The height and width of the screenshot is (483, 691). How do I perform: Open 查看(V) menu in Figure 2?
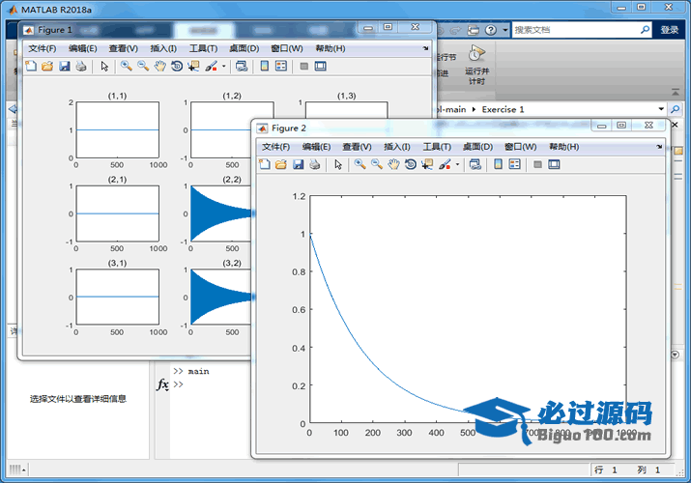(x=357, y=147)
